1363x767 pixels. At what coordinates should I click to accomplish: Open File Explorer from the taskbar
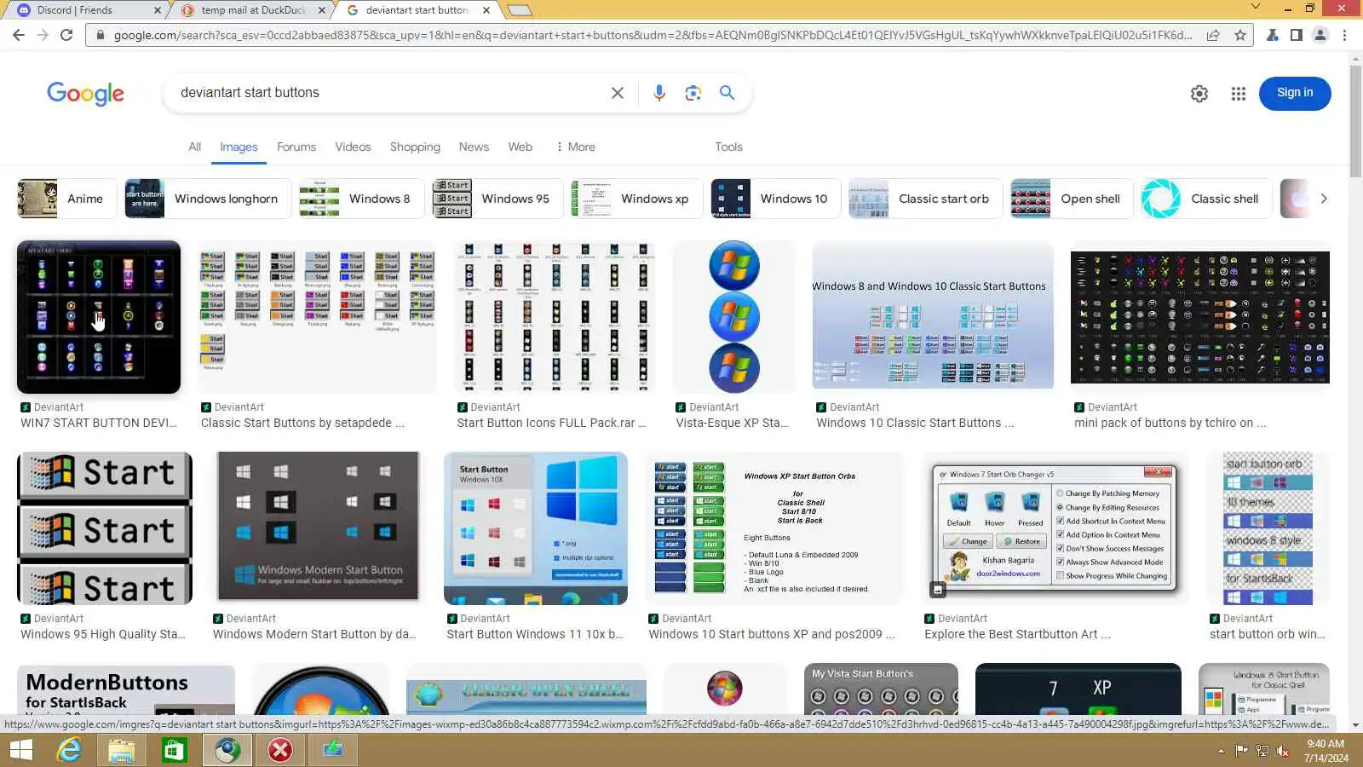click(x=122, y=750)
